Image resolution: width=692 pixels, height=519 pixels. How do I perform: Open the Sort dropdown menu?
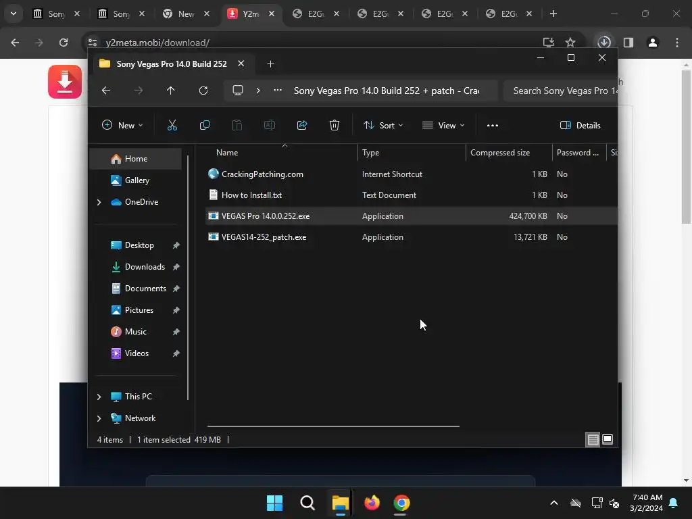[x=383, y=125]
